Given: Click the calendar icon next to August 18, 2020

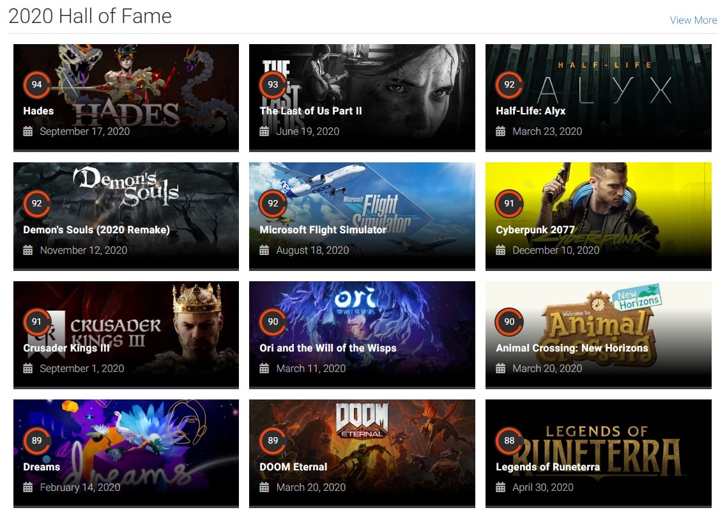Looking at the screenshot, I should [264, 251].
